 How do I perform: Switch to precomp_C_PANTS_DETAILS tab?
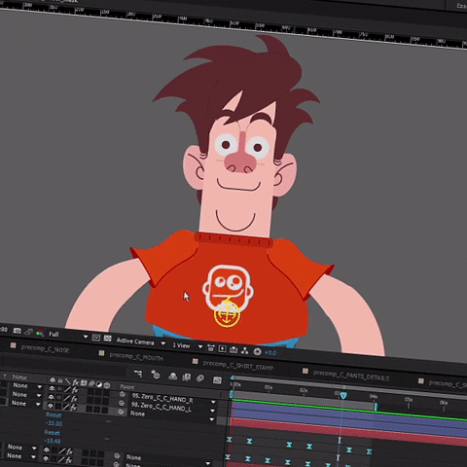(x=351, y=376)
